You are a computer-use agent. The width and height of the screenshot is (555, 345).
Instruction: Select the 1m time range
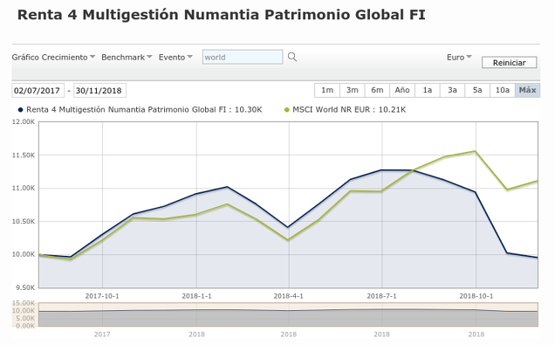pos(327,90)
